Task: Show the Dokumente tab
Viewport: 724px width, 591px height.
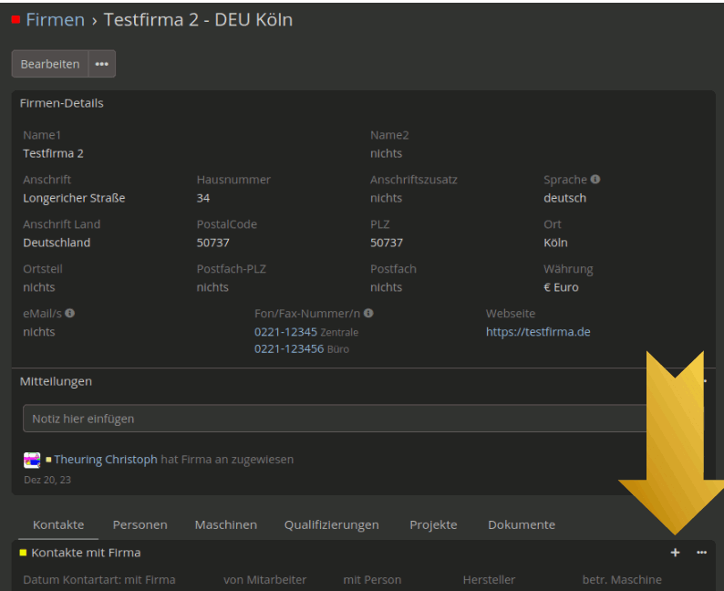Action: (521, 524)
